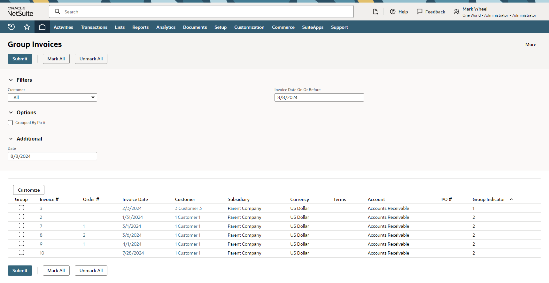Screen dimensions: 549x283
Task: Collapse the Additional section
Action: click(x=11, y=139)
